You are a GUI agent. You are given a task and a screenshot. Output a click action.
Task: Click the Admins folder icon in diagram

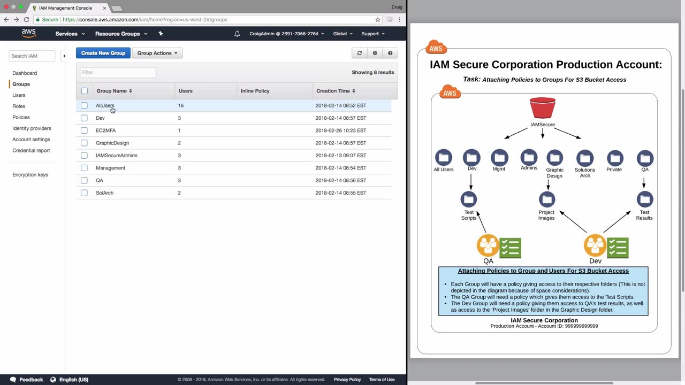(x=529, y=157)
